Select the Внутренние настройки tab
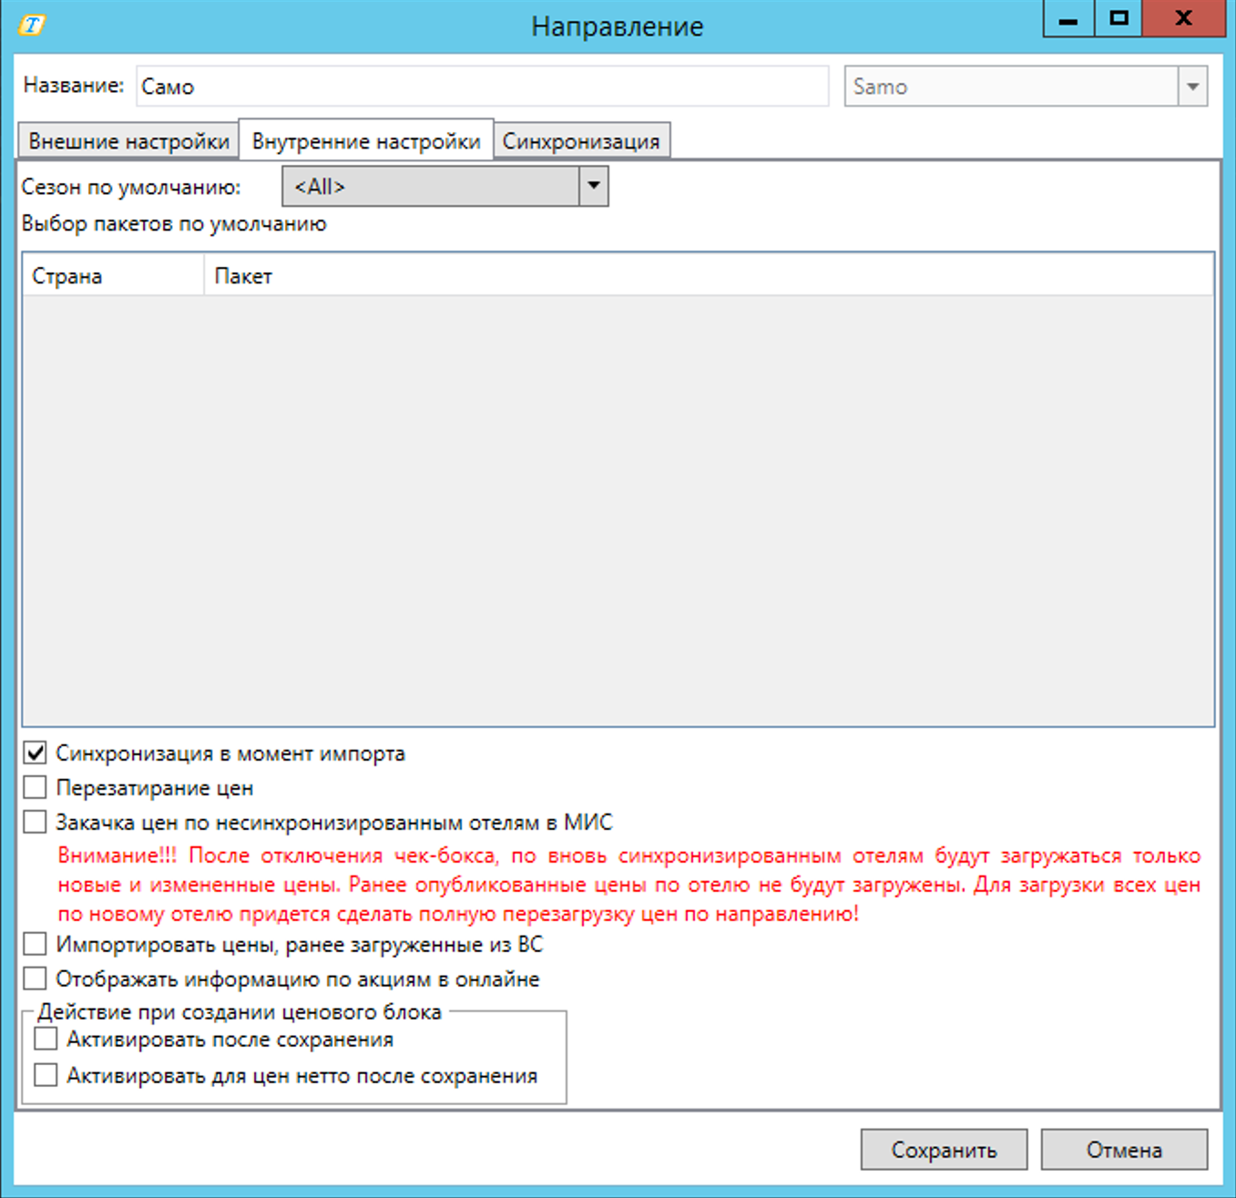 (365, 141)
